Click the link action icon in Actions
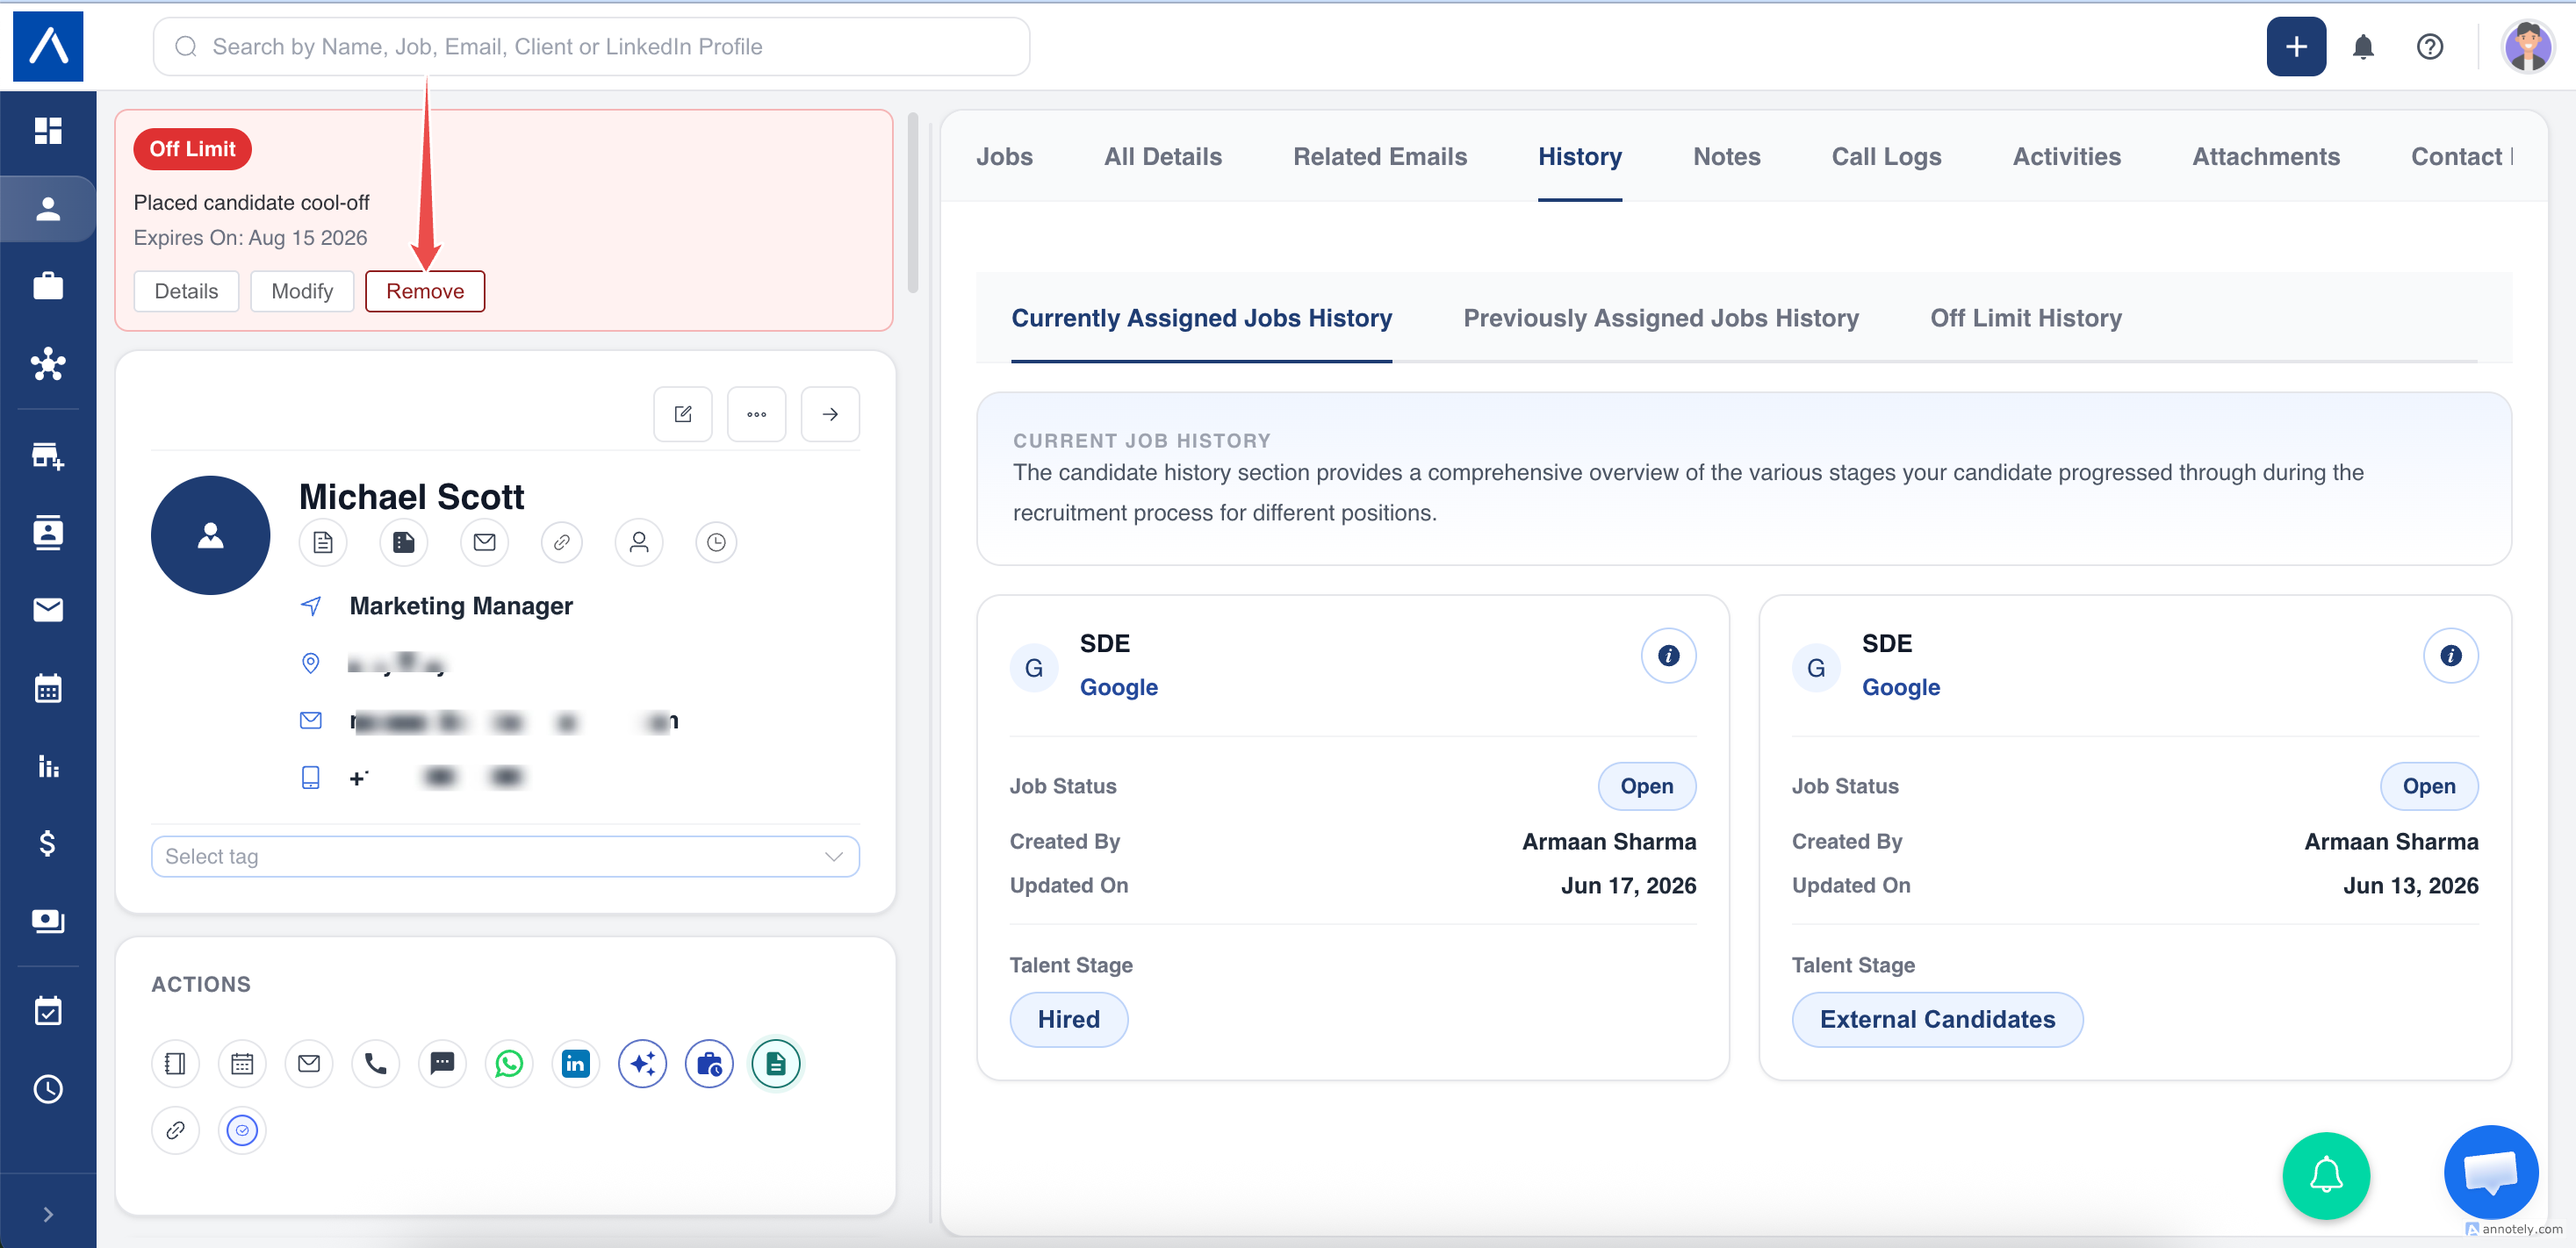 click(x=175, y=1130)
